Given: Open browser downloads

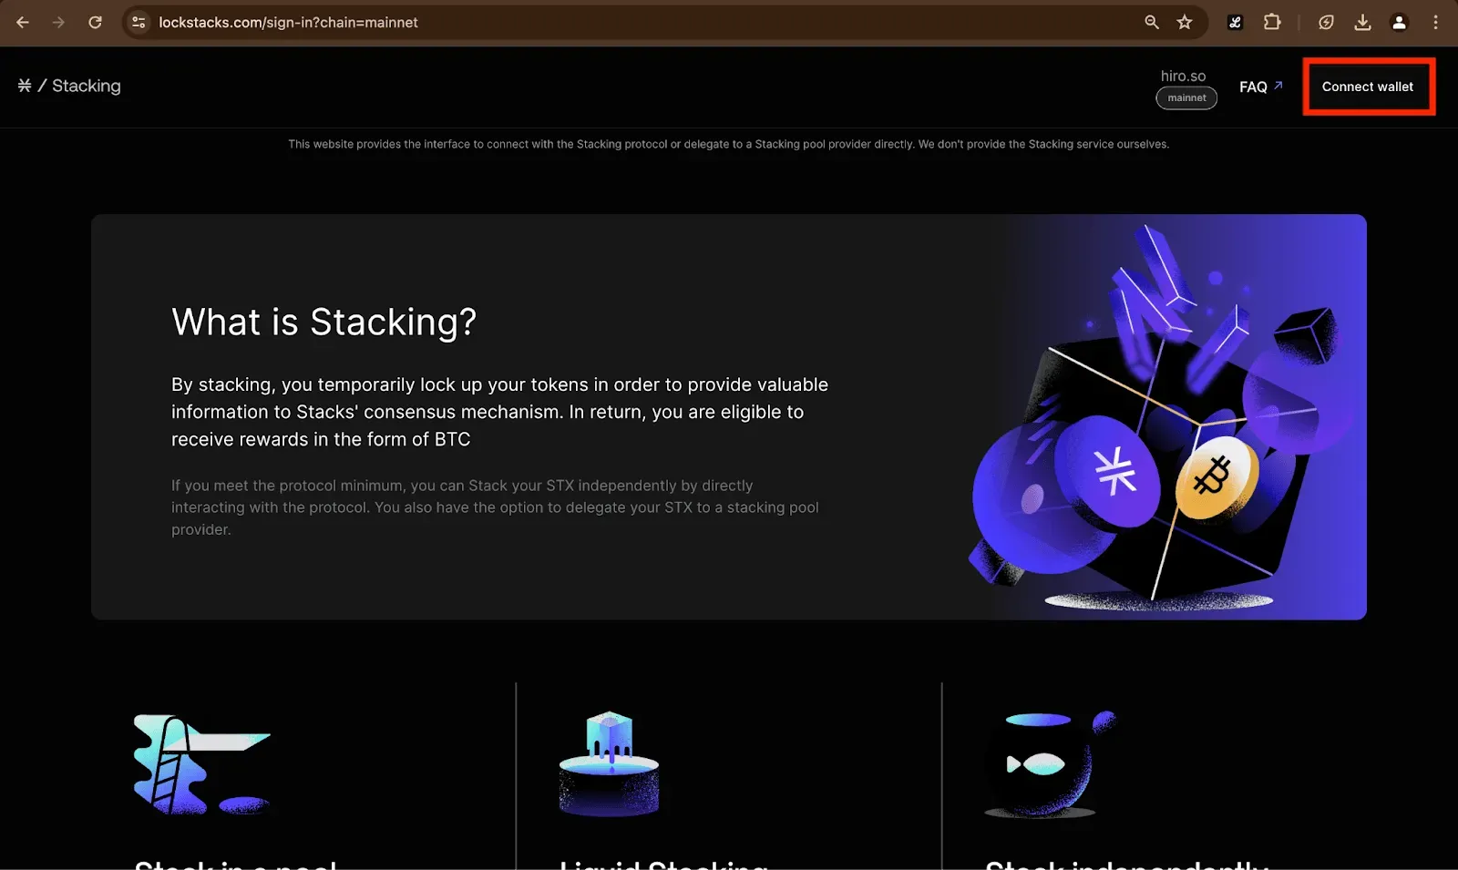Looking at the screenshot, I should (1362, 22).
